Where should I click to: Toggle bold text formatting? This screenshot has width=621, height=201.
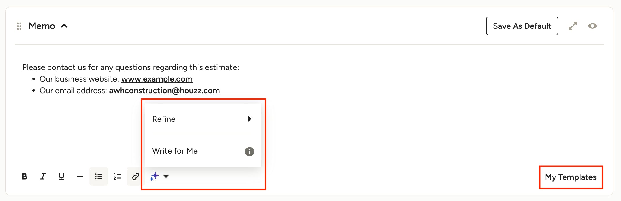pyautogui.click(x=24, y=176)
